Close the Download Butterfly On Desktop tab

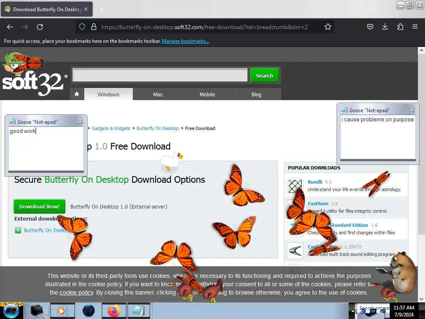86,9
